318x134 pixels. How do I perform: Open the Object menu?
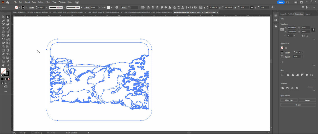[x=27, y=2]
